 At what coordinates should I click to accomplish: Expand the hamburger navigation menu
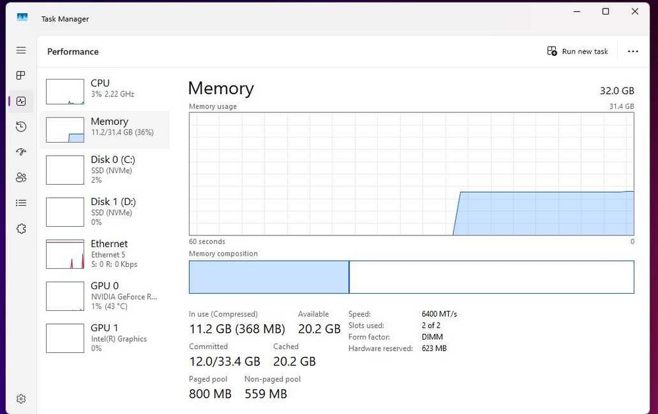point(21,51)
